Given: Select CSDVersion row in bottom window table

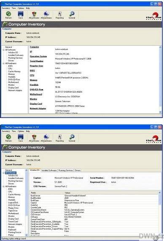Looking at the screenshot, I should (94, 214).
